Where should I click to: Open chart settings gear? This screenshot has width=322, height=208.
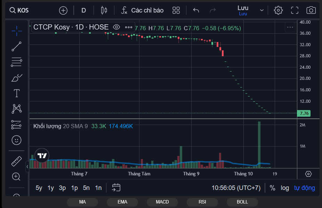(x=278, y=10)
